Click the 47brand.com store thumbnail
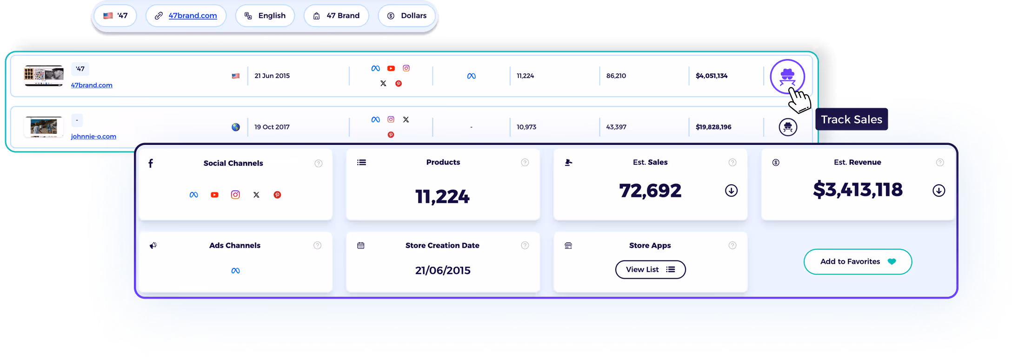 pyautogui.click(x=44, y=76)
